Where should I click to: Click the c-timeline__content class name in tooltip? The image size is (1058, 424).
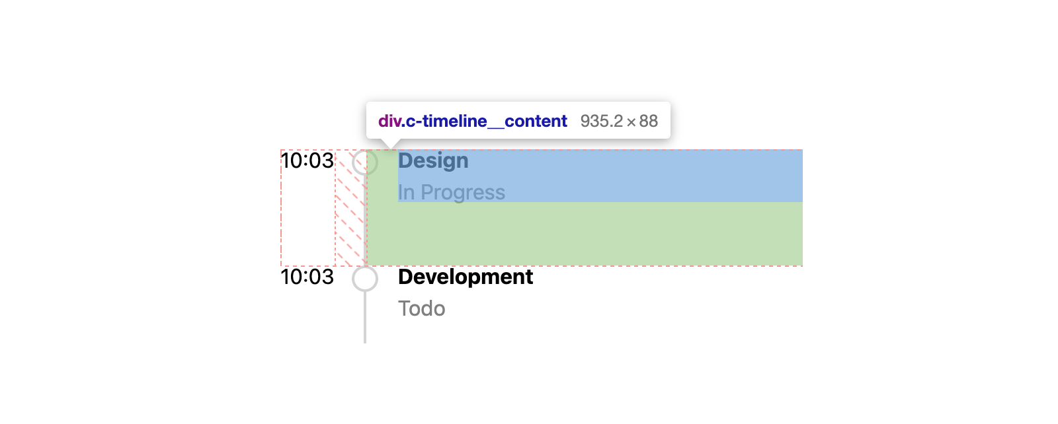486,121
